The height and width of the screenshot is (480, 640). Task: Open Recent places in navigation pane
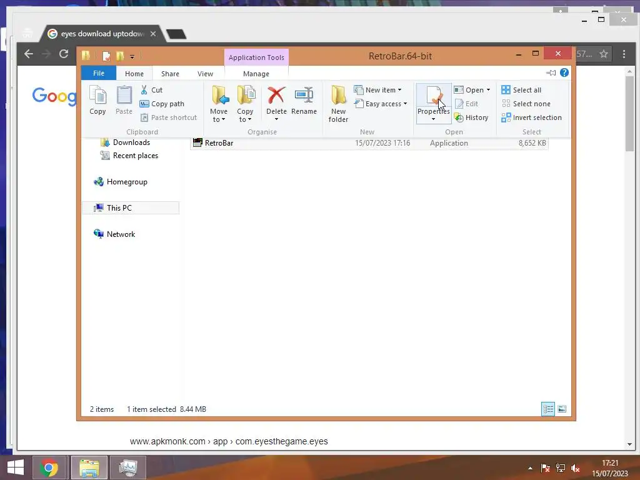click(x=129, y=156)
